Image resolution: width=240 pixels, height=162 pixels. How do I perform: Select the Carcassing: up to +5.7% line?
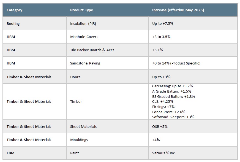click(x=172, y=86)
